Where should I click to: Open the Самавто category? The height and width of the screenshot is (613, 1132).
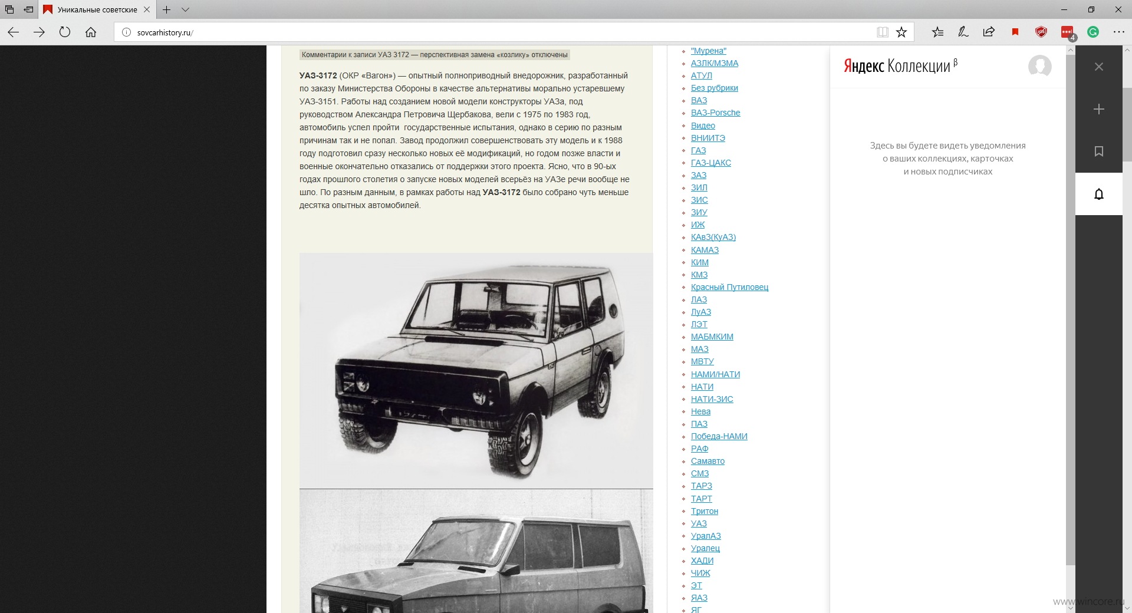[x=708, y=461]
